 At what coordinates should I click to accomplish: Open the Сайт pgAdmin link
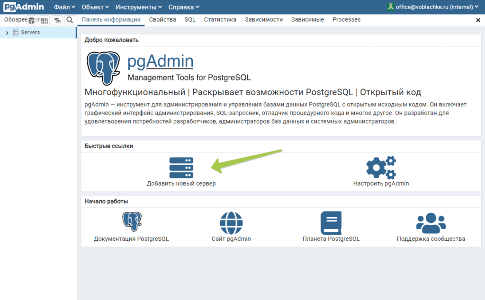[231, 238]
